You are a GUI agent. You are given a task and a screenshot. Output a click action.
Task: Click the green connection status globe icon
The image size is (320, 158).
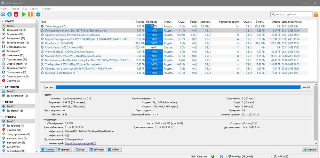pyautogui.click(x=213, y=156)
